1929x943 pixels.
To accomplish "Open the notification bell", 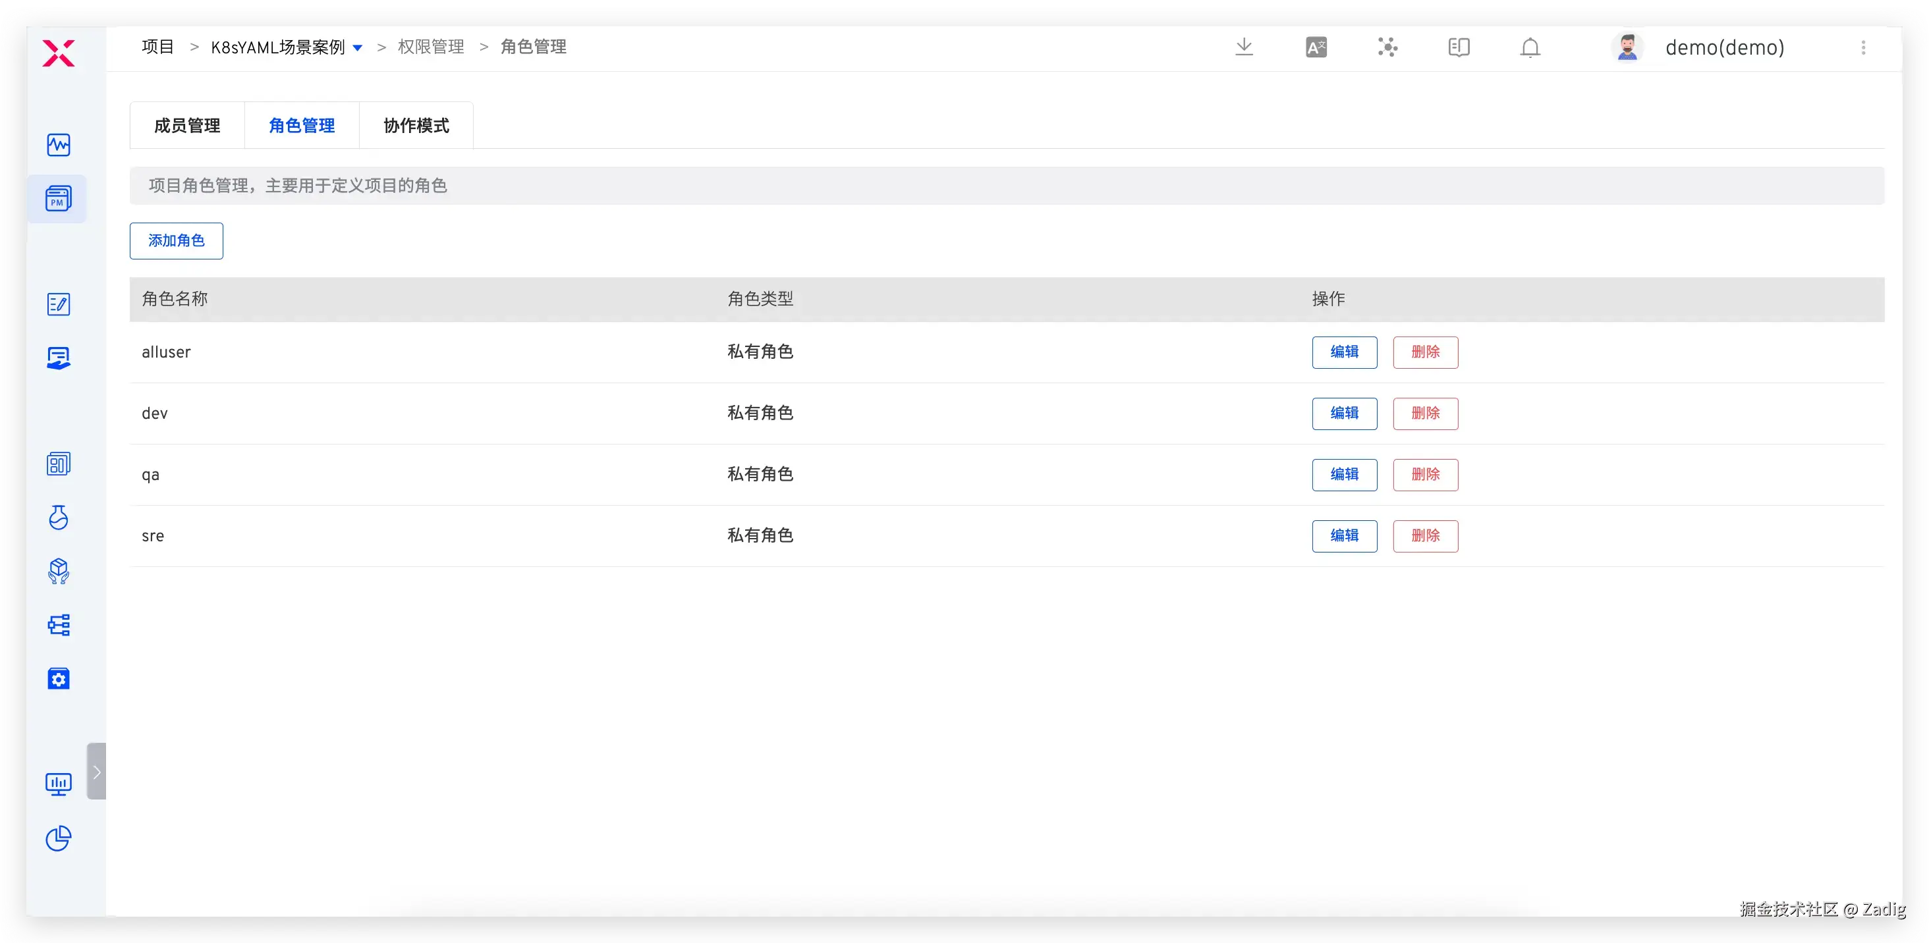I will [1530, 48].
